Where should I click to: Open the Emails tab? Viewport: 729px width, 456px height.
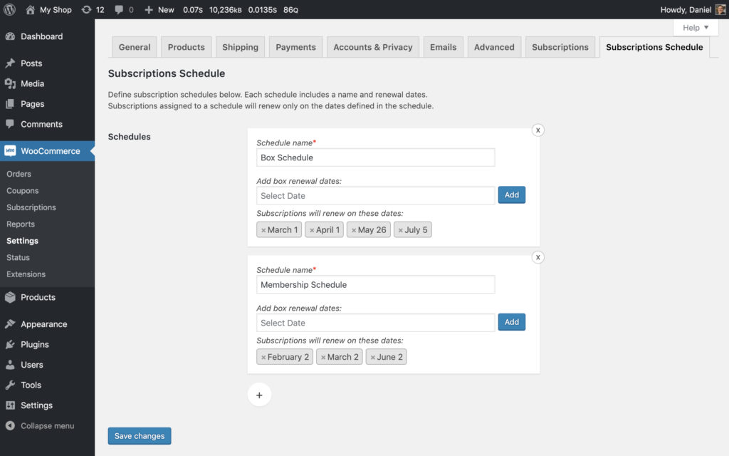pyautogui.click(x=443, y=47)
